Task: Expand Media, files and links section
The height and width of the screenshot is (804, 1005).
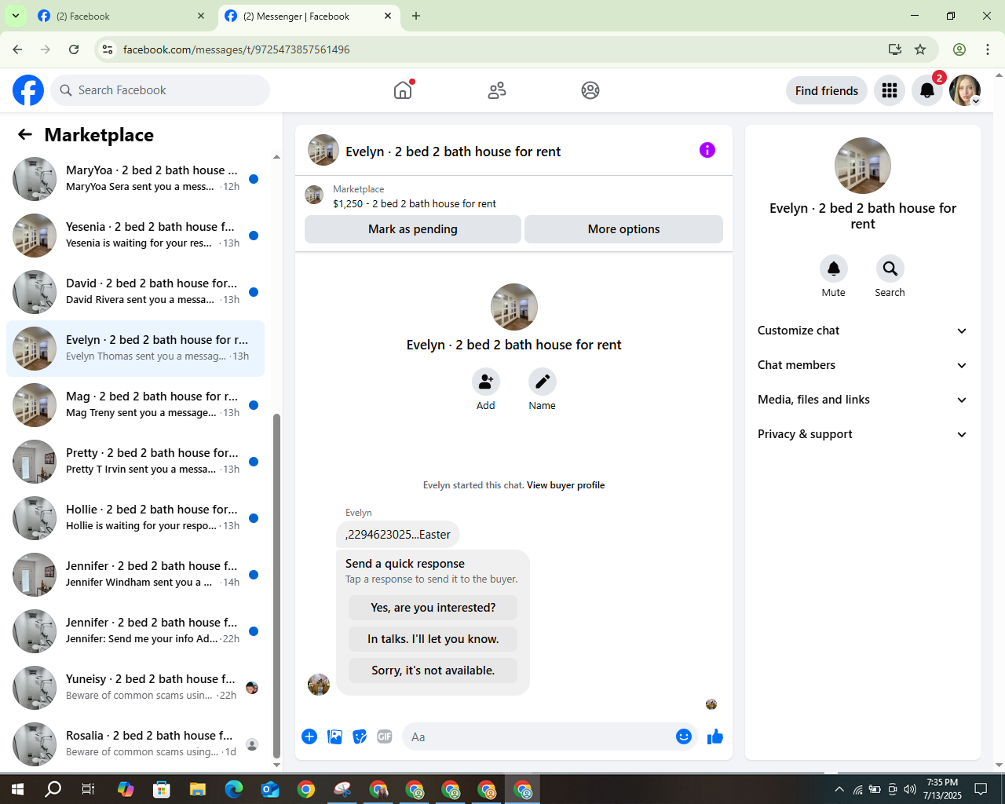Action: pyautogui.click(x=863, y=400)
